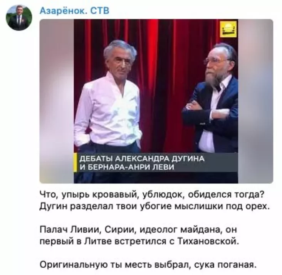Click the blurred right margin of the image
Screen dimensions: 282x275
pos(255,101)
